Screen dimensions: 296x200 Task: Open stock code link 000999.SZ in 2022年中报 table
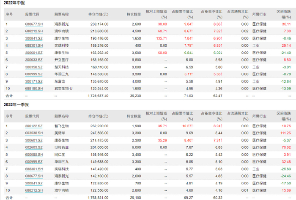click(34, 74)
